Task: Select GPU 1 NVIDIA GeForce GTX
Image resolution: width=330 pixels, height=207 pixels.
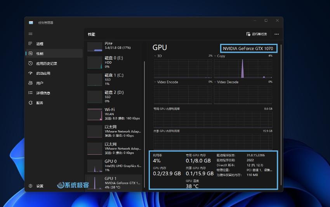Action: 114,183
